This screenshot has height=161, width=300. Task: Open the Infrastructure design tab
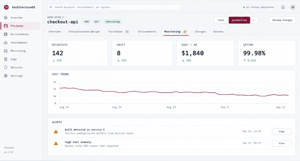click(x=84, y=32)
